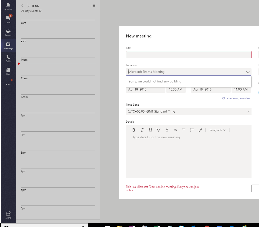Click the 12pm time label
Image resolution: width=259 pixels, height=227 pixels.
[24, 97]
